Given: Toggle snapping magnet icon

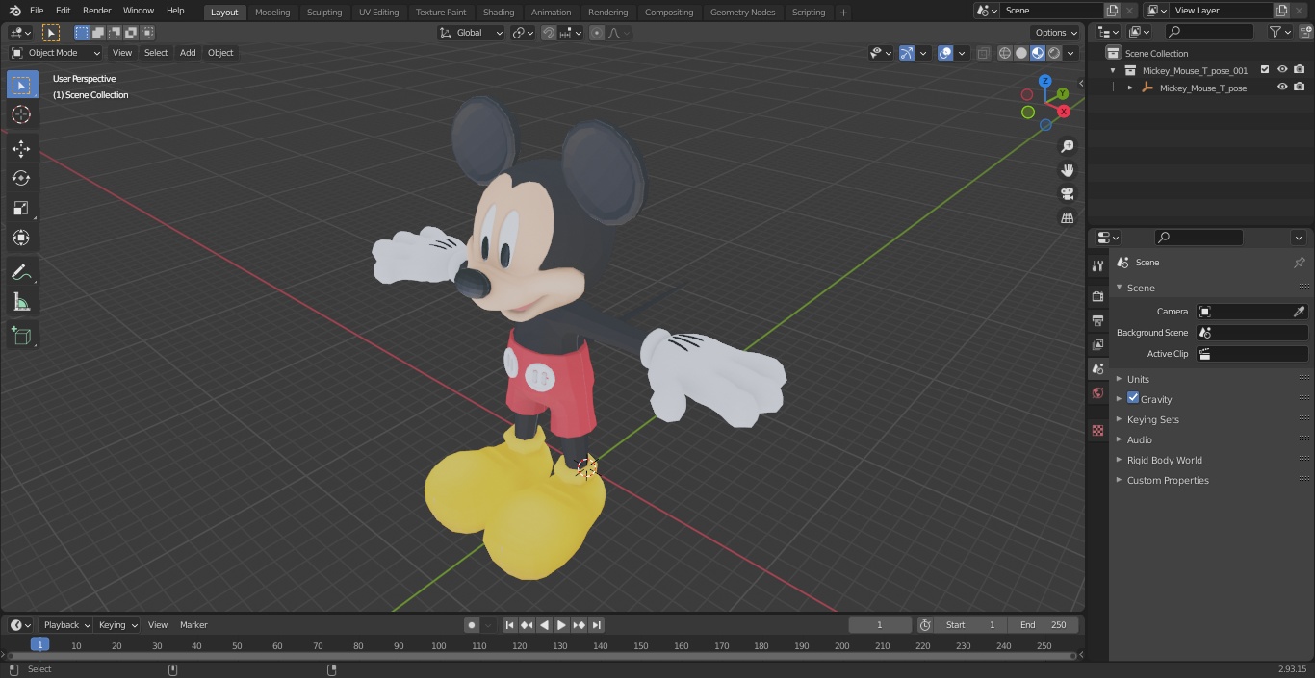Looking at the screenshot, I should [548, 33].
